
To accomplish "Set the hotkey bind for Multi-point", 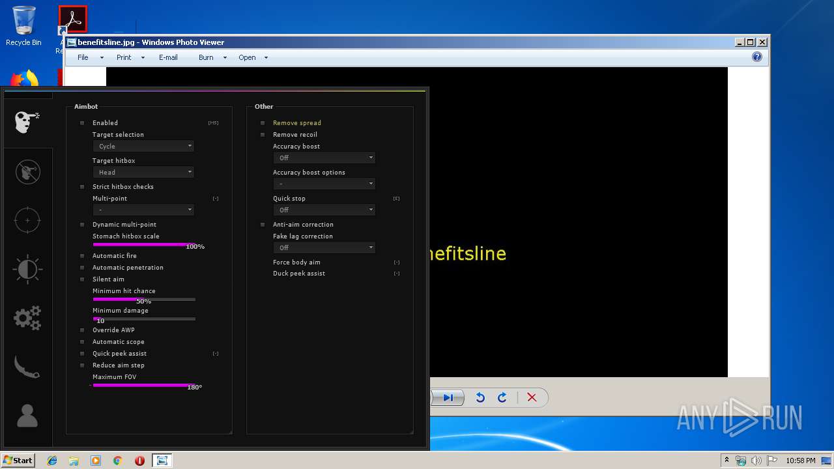I will (216, 198).
